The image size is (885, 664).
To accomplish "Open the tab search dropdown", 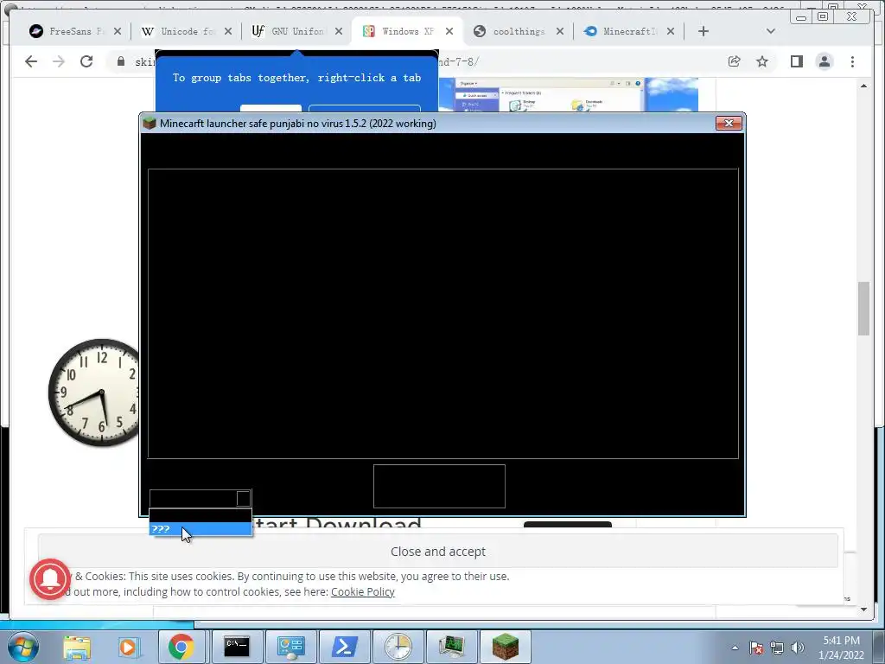I will click(770, 31).
